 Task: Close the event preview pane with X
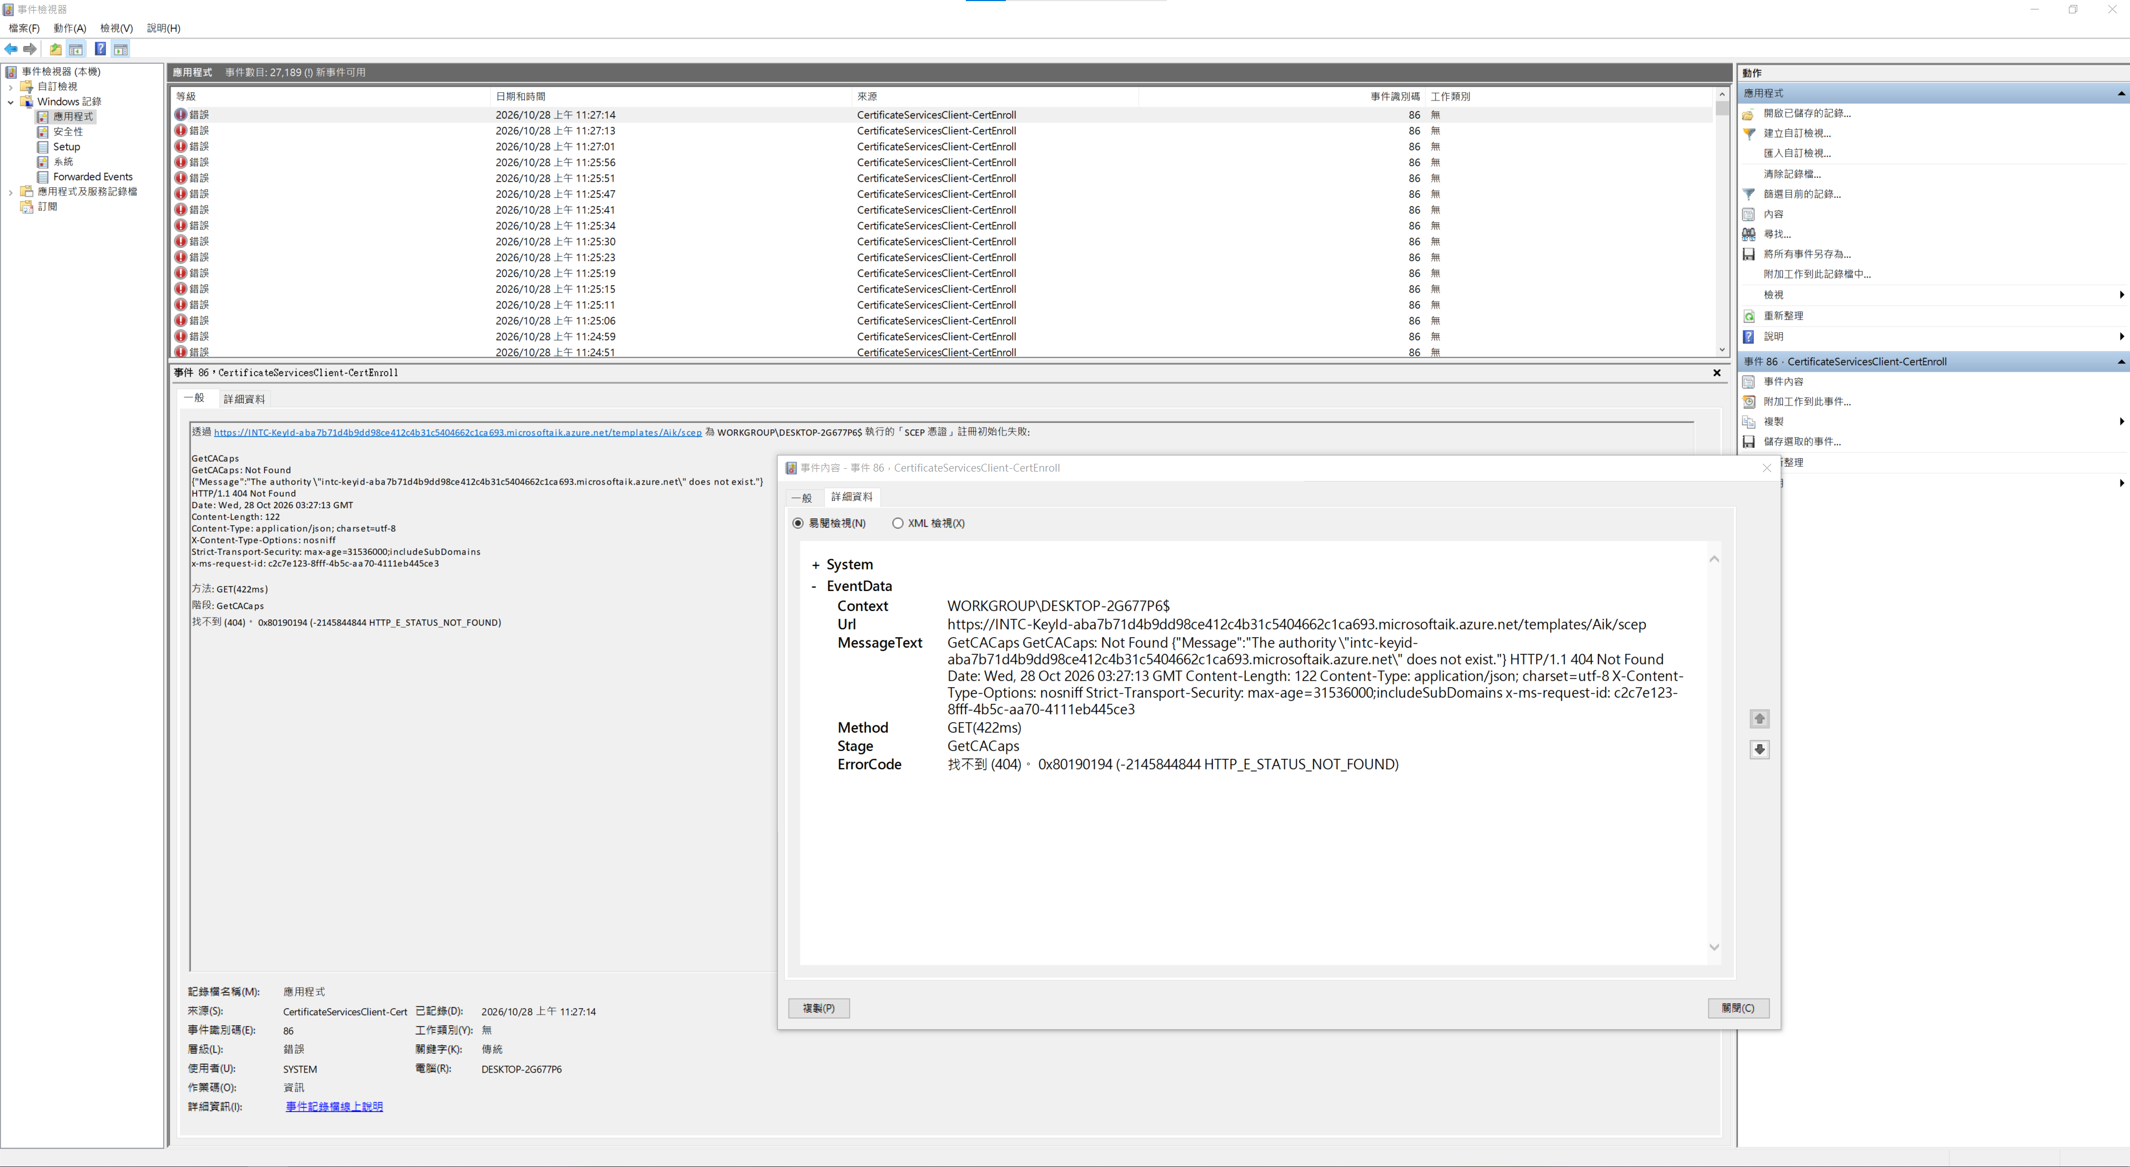[x=1717, y=373]
